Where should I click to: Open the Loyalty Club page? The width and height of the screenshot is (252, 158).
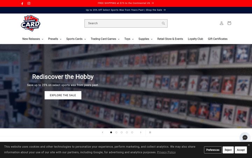tap(195, 39)
